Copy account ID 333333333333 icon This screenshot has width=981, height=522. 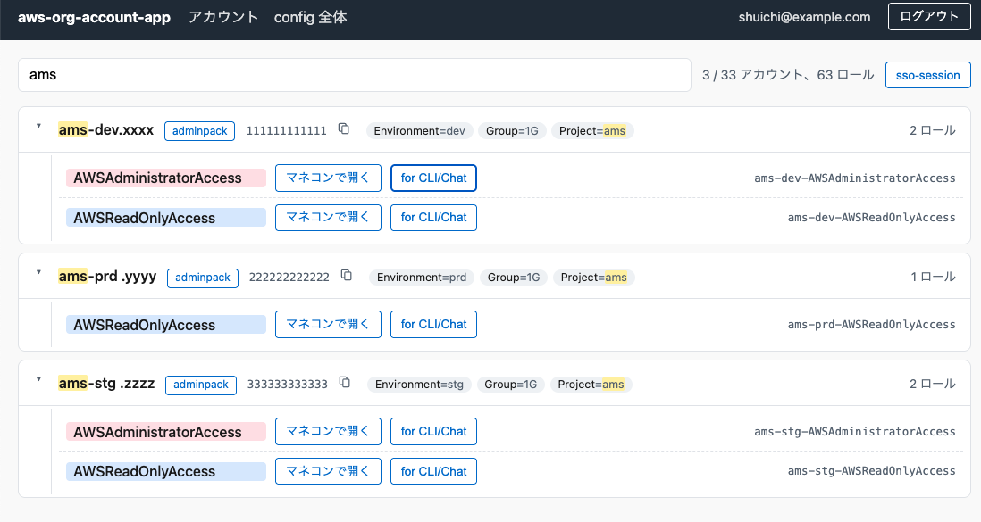coord(345,382)
